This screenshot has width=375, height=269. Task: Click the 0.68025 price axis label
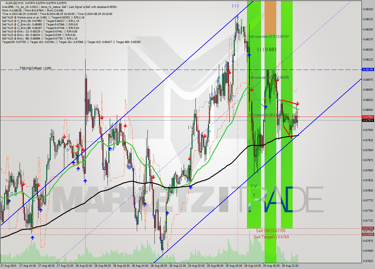pos(368,100)
